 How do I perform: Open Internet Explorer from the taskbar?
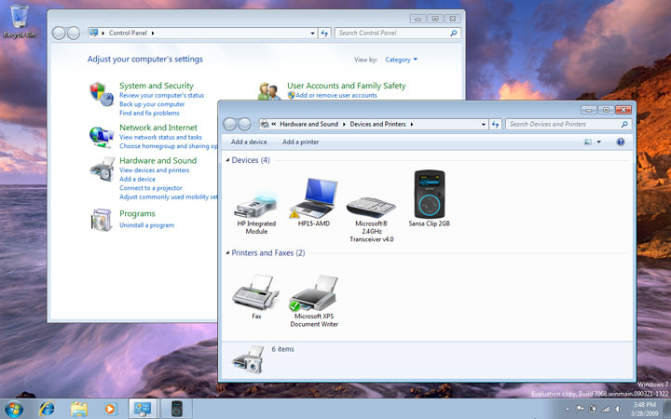(47, 408)
